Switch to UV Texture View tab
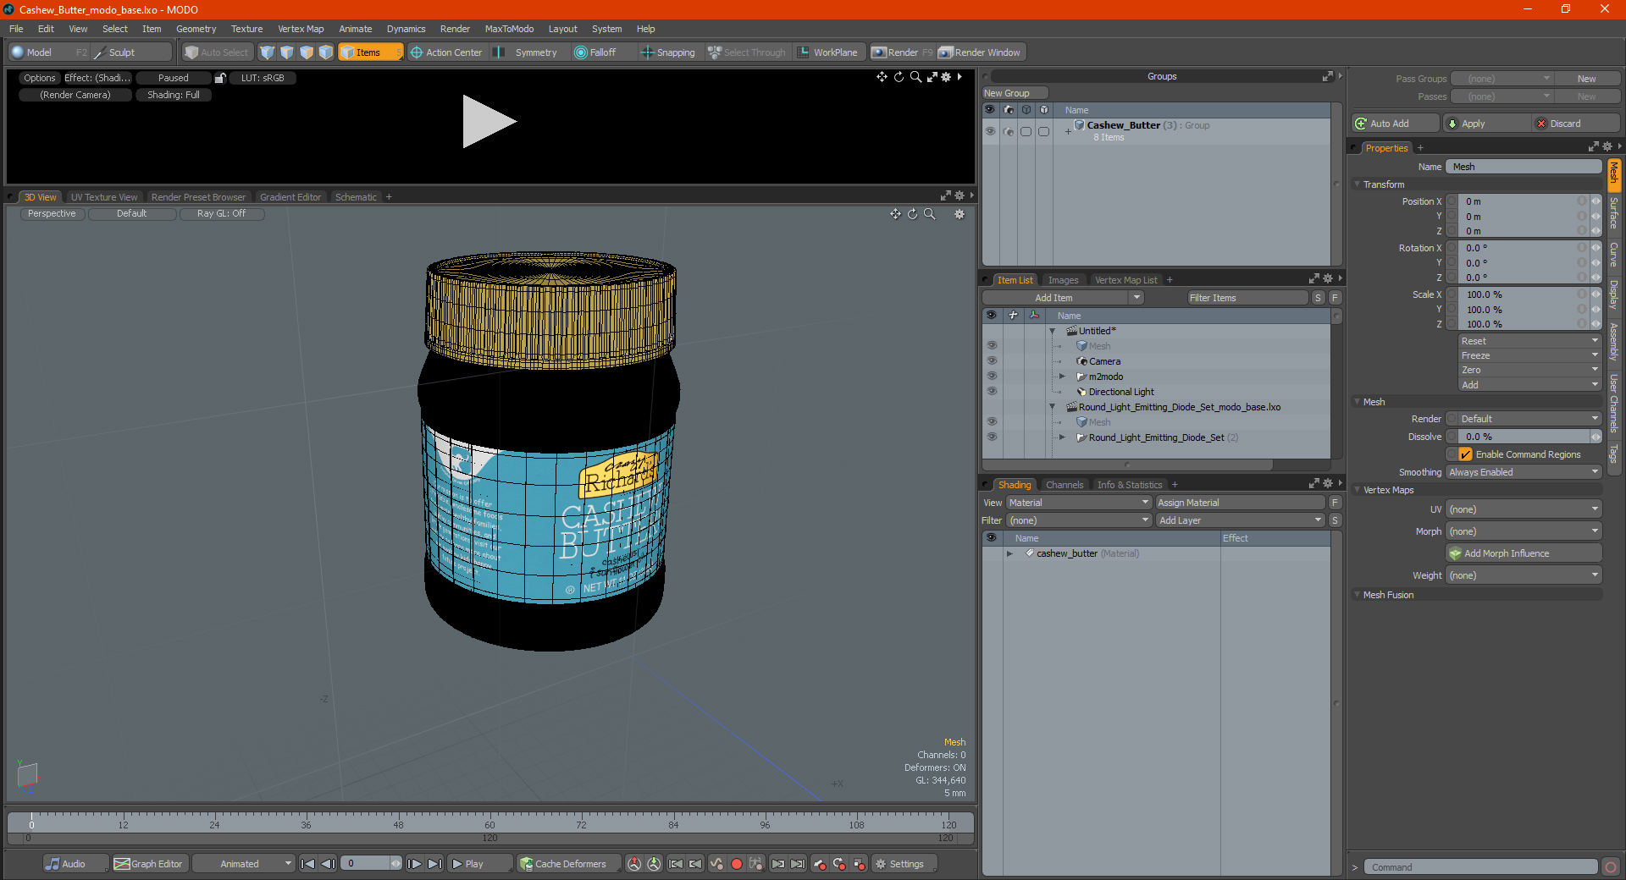 click(x=103, y=197)
